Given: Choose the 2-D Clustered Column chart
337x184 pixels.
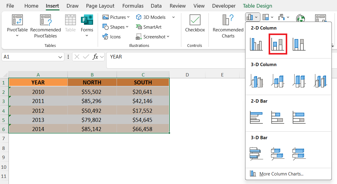Looking at the screenshot, I should 256,44.
